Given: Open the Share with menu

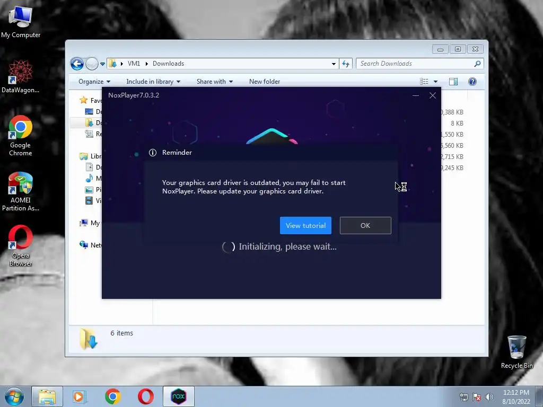Looking at the screenshot, I should [x=214, y=82].
